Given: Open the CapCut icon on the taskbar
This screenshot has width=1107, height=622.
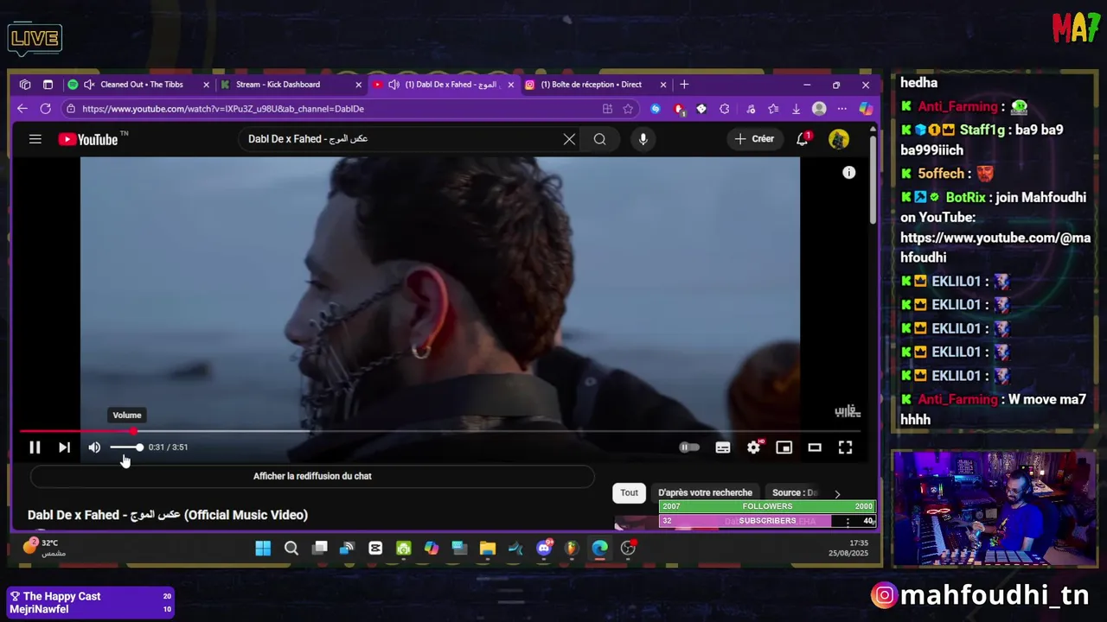Looking at the screenshot, I should pyautogui.click(x=375, y=548).
